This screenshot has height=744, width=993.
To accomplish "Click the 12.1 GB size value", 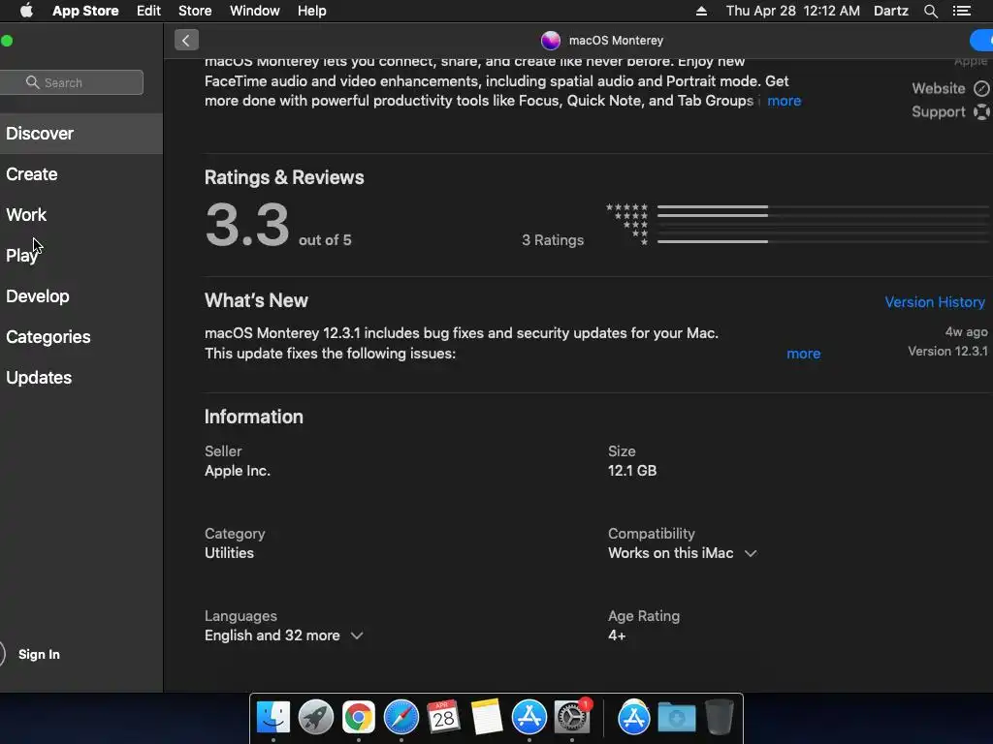I will pos(632,471).
